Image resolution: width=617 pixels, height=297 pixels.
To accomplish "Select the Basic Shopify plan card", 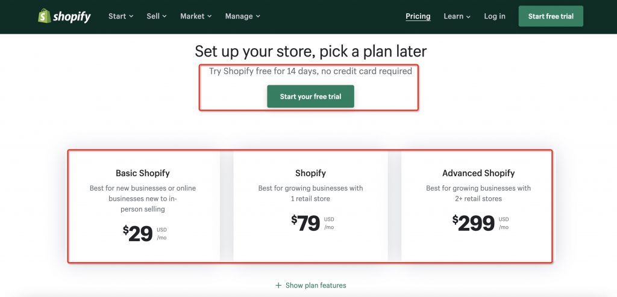I will click(x=143, y=206).
